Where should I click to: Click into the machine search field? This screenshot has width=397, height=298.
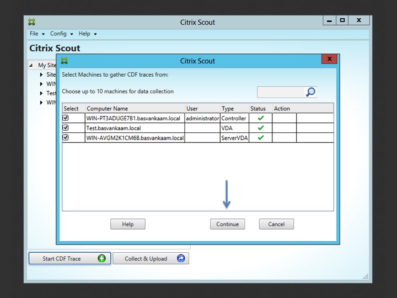281,92
